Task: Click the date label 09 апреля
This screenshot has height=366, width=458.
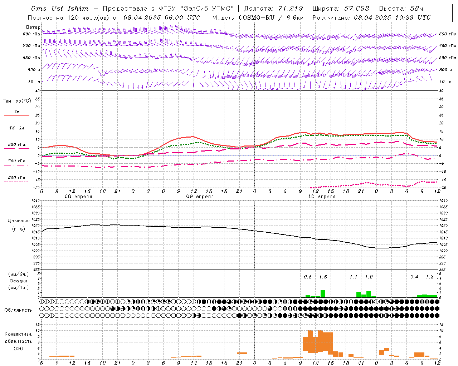Action: [x=200, y=197]
